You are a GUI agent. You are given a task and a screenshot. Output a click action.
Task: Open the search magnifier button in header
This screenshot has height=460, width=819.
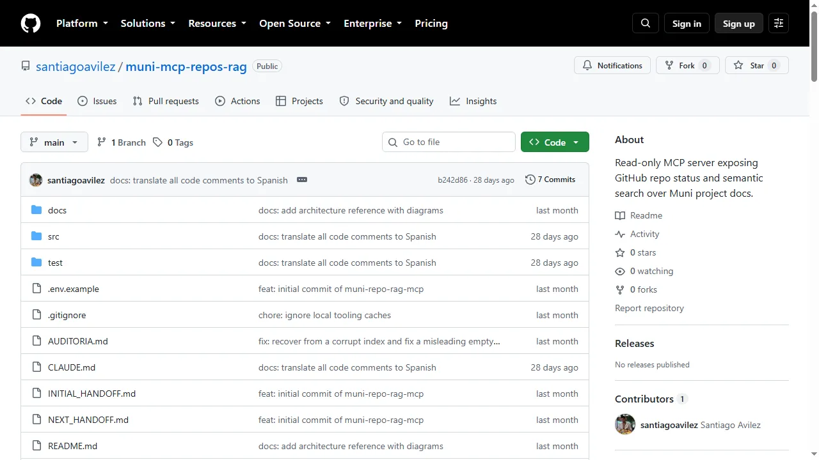646,23
